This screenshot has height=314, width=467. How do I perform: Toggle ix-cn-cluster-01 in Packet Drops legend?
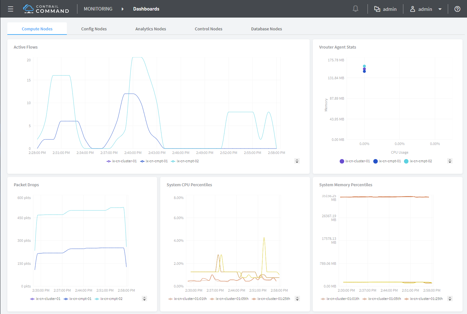pyautogui.click(x=45, y=299)
